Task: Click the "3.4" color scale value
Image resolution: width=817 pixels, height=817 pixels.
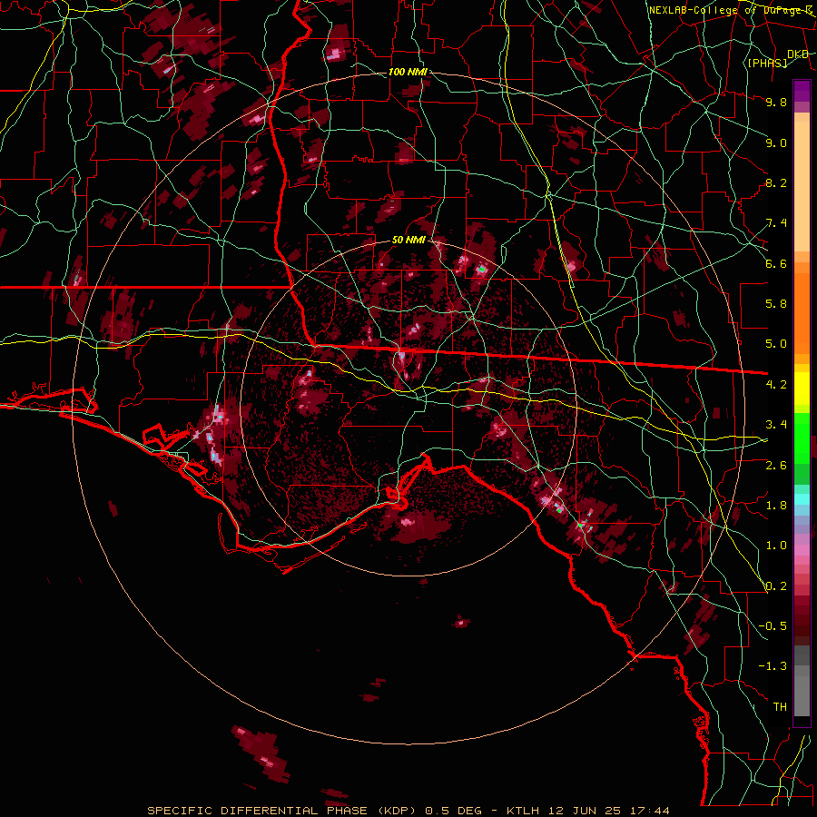Action: pyautogui.click(x=776, y=425)
